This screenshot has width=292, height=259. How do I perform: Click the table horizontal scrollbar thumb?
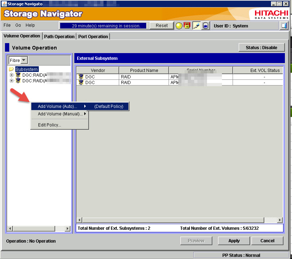pyautogui.click(x=173, y=220)
